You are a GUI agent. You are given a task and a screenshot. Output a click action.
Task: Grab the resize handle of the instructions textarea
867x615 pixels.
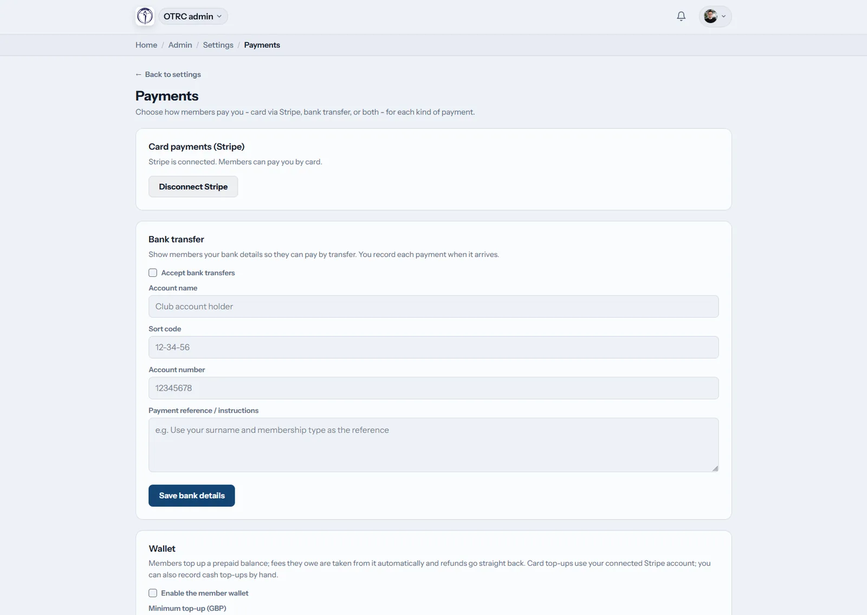[715, 468]
